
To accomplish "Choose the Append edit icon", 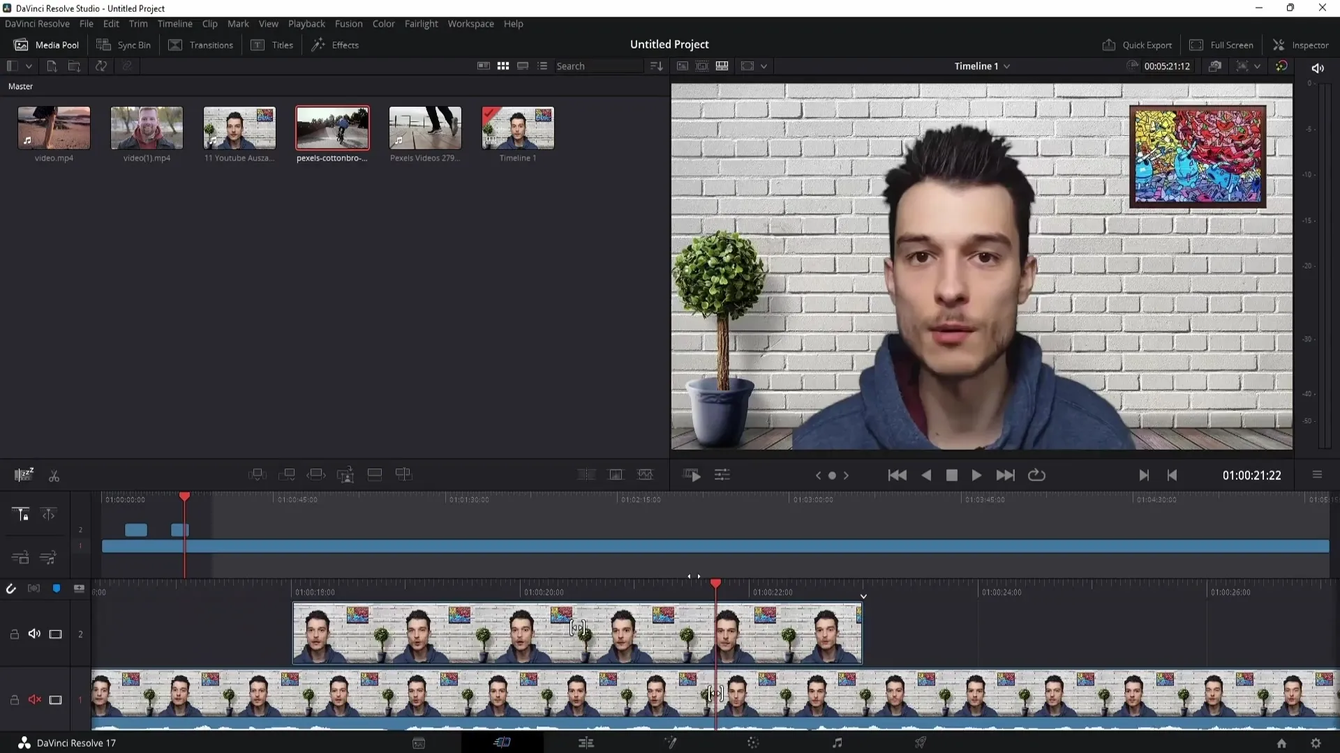I will [x=286, y=475].
